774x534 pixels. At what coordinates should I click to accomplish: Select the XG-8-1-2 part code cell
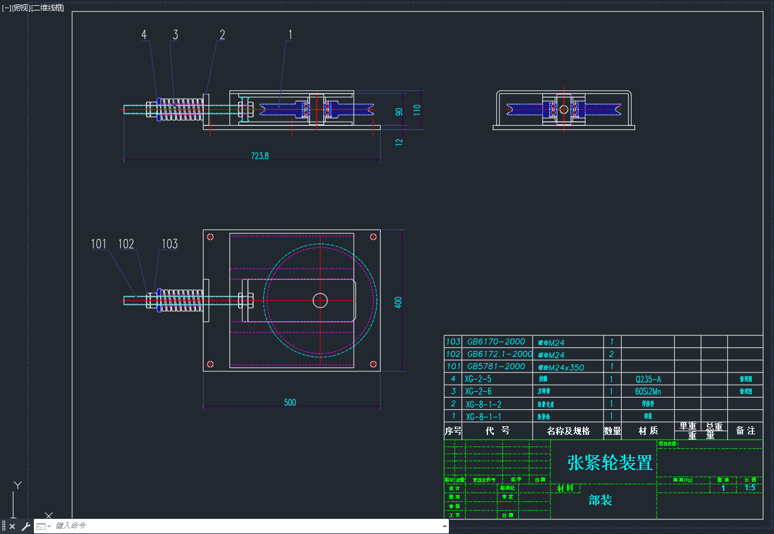(x=483, y=404)
